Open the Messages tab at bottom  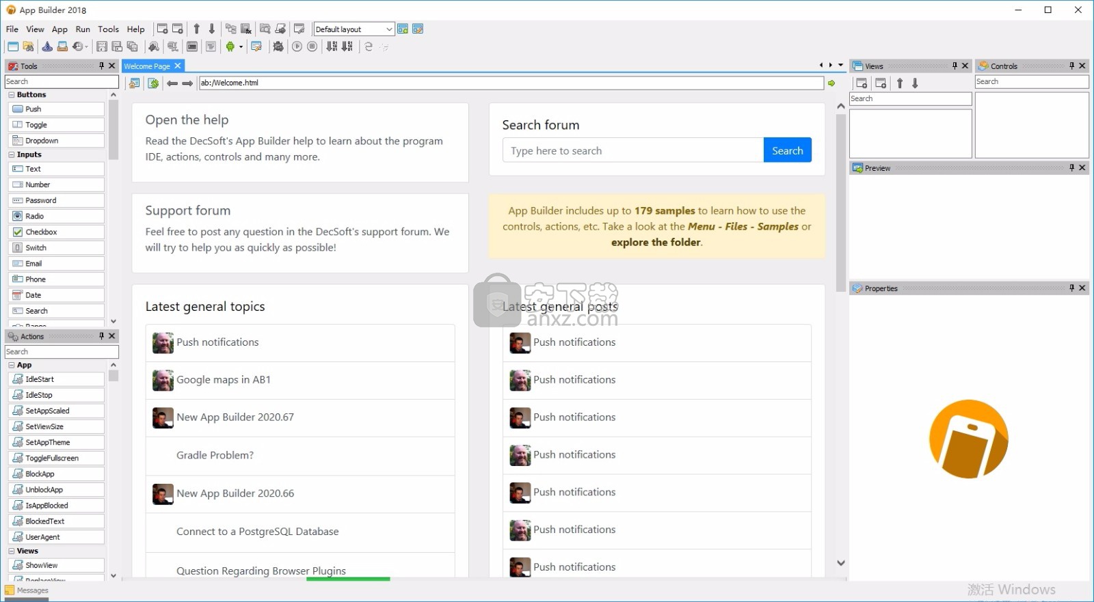(x=27, y=590)
